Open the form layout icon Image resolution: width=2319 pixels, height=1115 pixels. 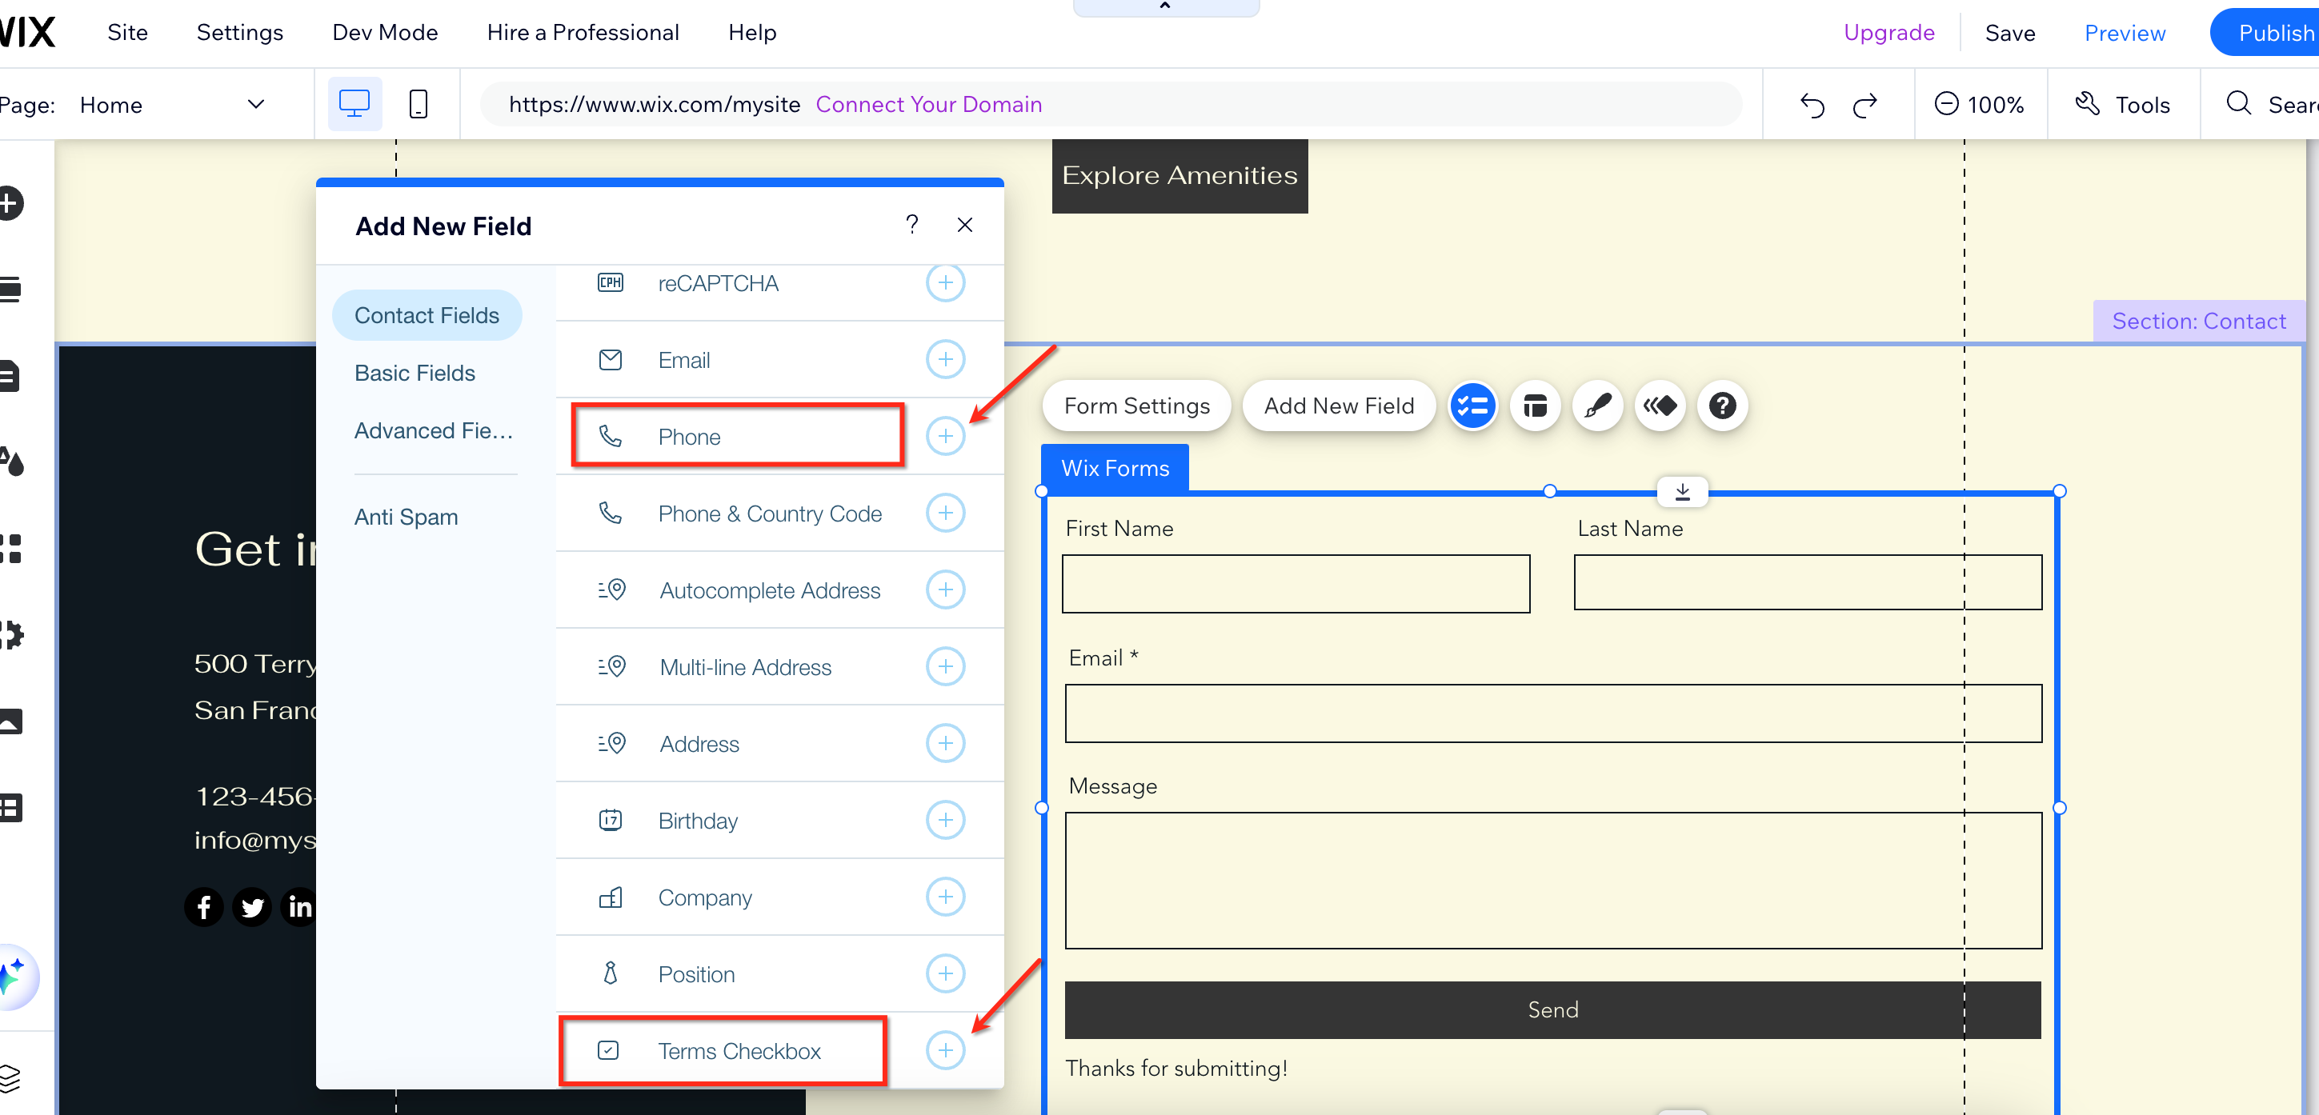click(1535, 406)
